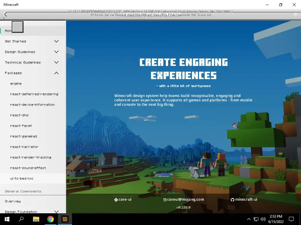The height and width of the screenshot is (225, 301).
Task: Click 'with a little bit of quirkyness' subtitle
Action: pos(183,86)
